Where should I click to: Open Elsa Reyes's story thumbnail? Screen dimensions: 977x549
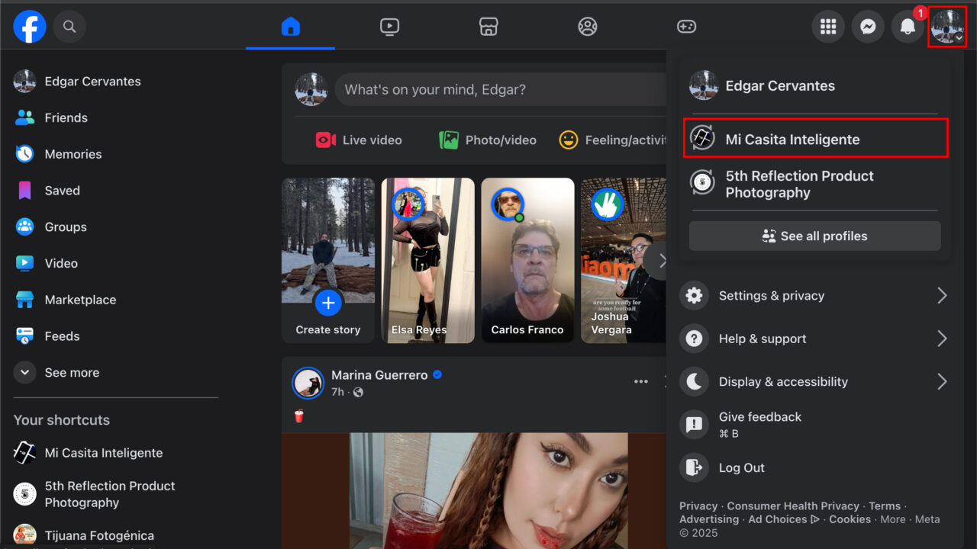[x=427, y=260]
